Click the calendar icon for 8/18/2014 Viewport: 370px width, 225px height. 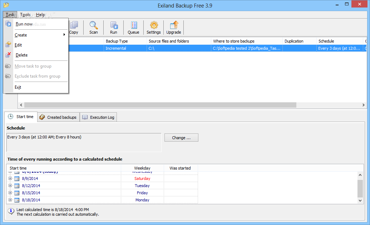(17, 200)
